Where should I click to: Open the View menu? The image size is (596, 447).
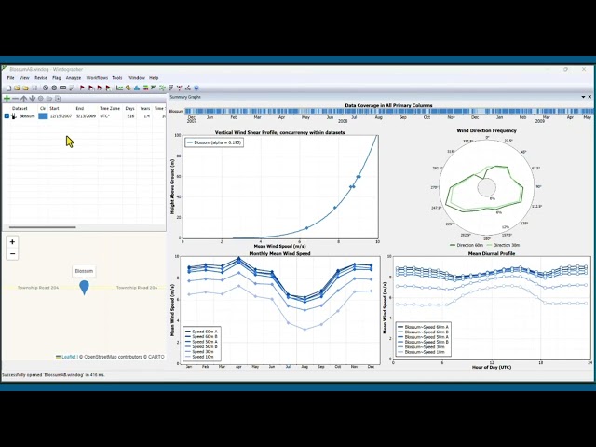coord(24,78)
